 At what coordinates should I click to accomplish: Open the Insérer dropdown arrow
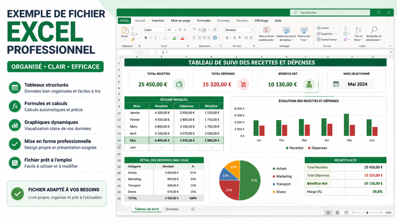point(334,28)
